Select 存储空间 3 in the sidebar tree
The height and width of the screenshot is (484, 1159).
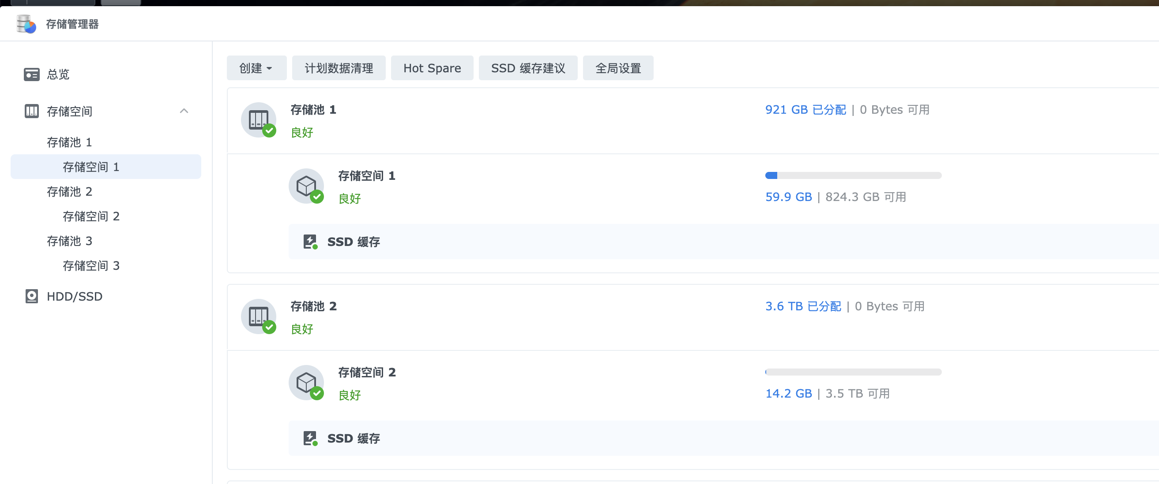pos(91,266)
